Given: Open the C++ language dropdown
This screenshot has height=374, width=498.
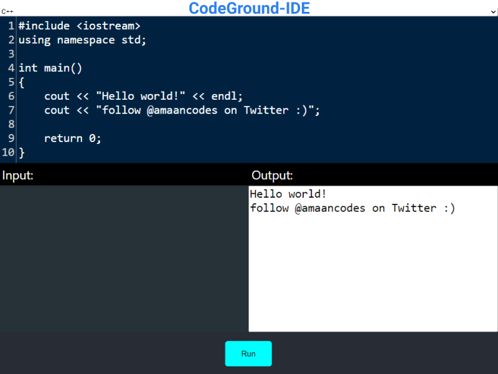Looking at the screenshot, I should click(248, 11).
